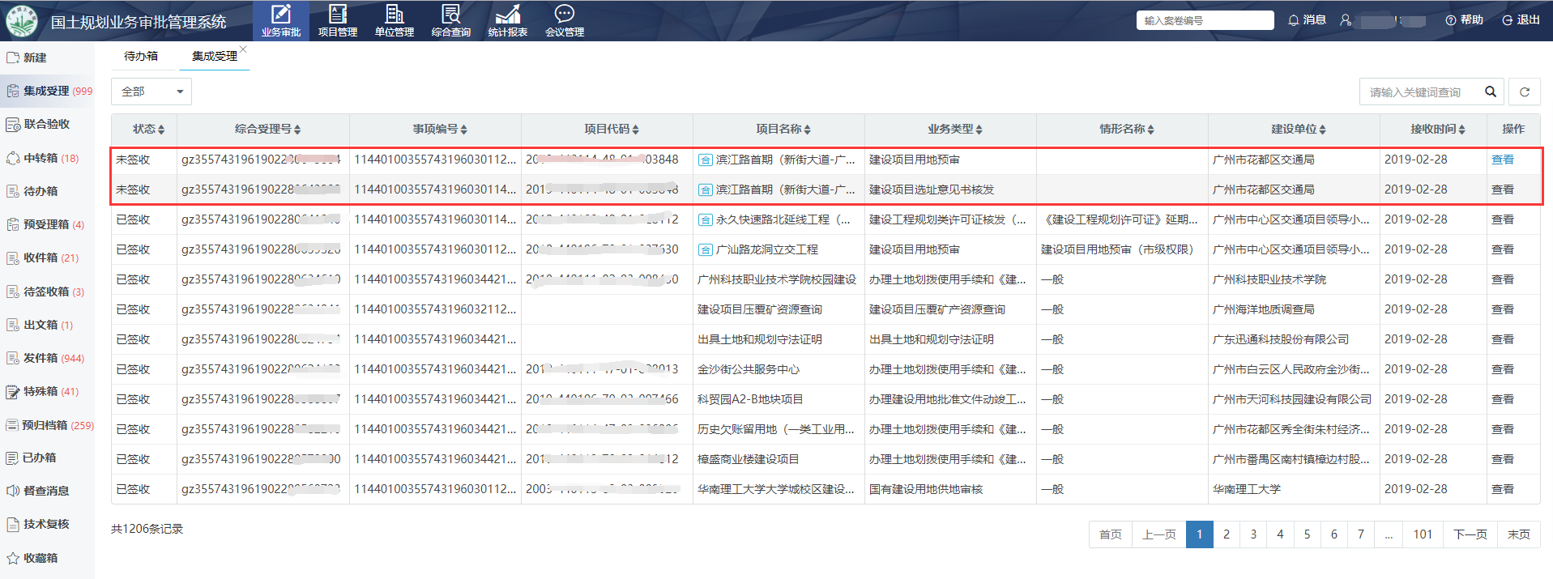Sort by the 状态 column header

coord(148,130)
